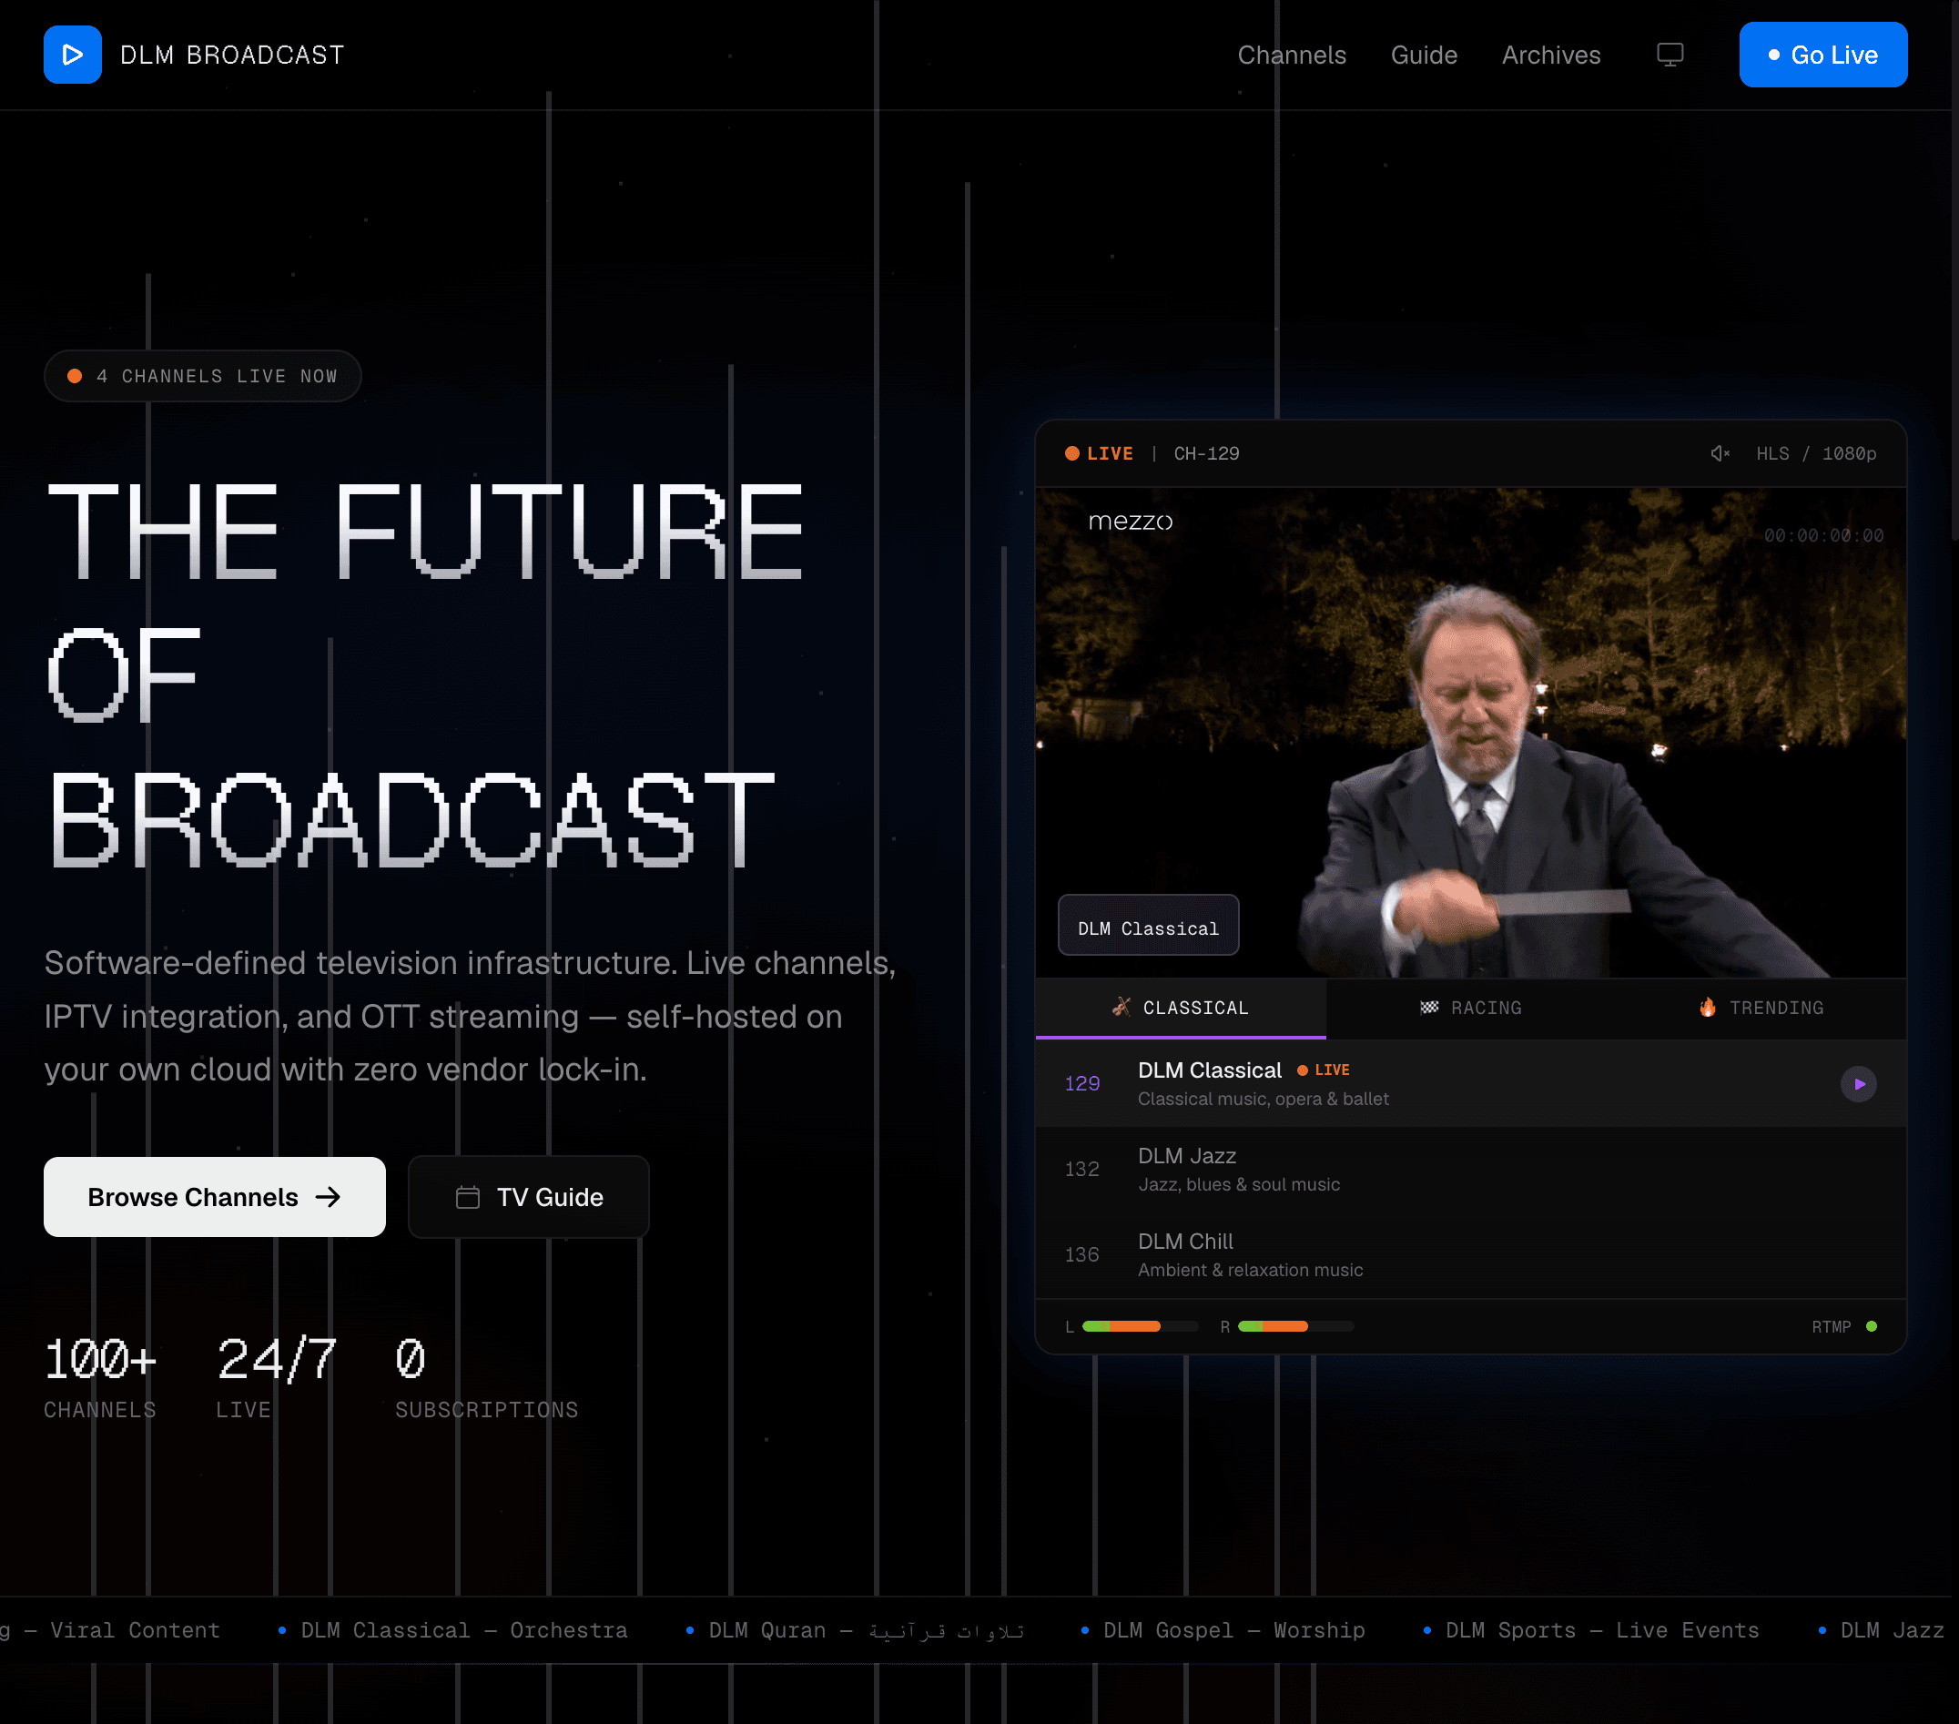1959x1724 pixels.
Task: Click the arrow icon in Browse Channels
Action: (329, 1197)
